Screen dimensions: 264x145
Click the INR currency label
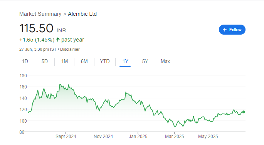(x=61, y=31)
